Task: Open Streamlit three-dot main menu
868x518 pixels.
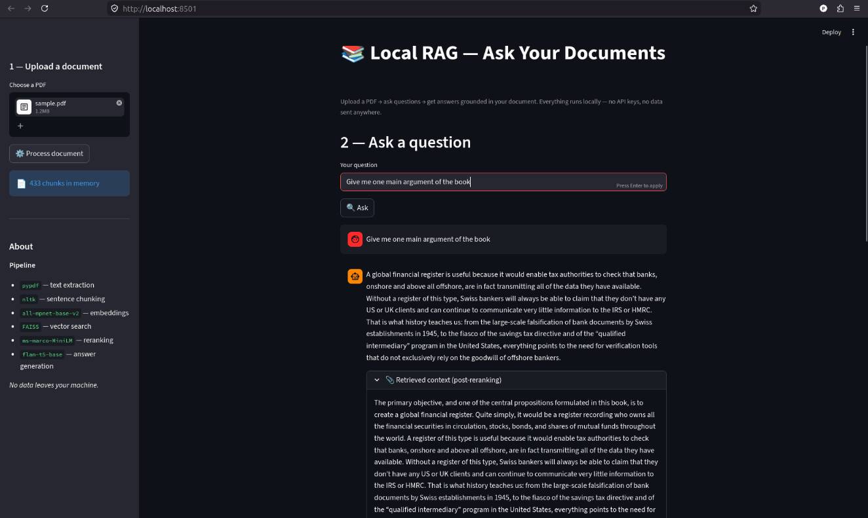Action: tap(853, 32)
